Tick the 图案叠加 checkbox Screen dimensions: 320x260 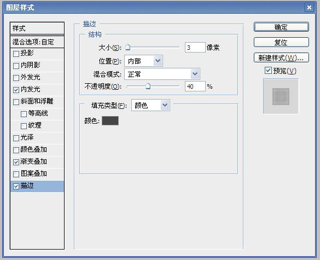click(x=16, y=174)
